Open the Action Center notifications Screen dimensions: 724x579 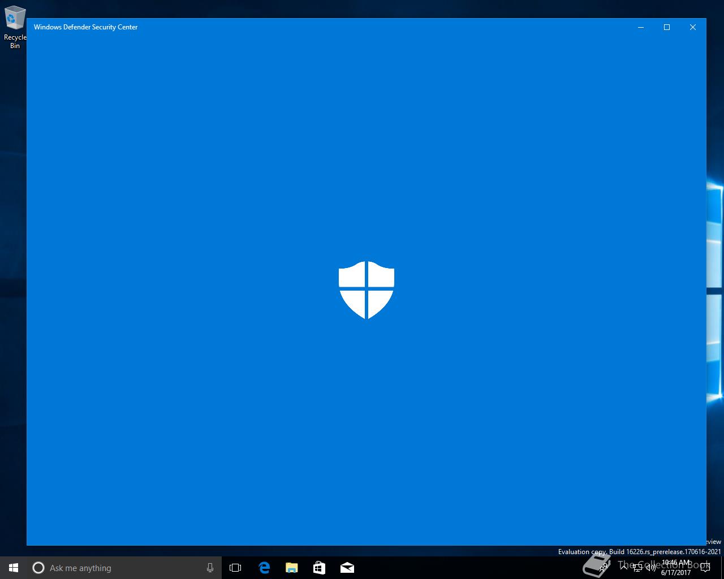[x=705, y=568]
